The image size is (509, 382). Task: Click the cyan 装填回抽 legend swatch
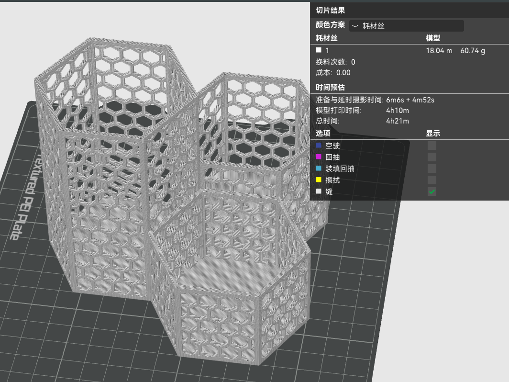coord(319,169)
